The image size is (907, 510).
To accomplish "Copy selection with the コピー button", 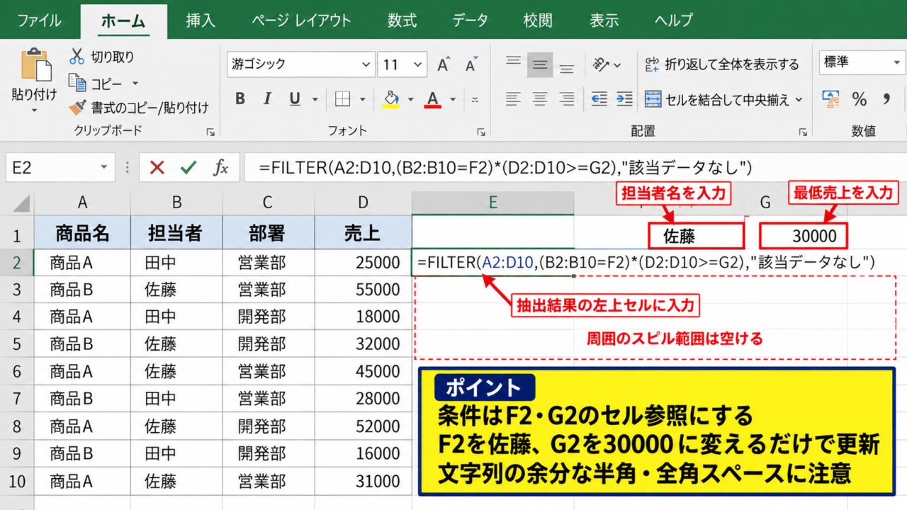I will [96, 83].
